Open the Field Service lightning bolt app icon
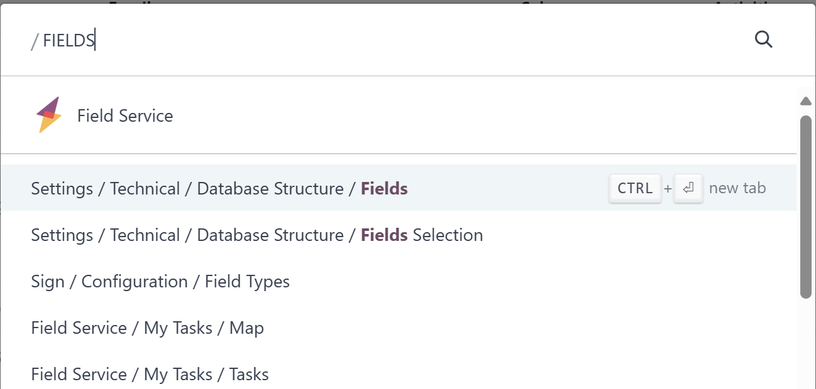816x389 pixels. click(x=49, y=115)
